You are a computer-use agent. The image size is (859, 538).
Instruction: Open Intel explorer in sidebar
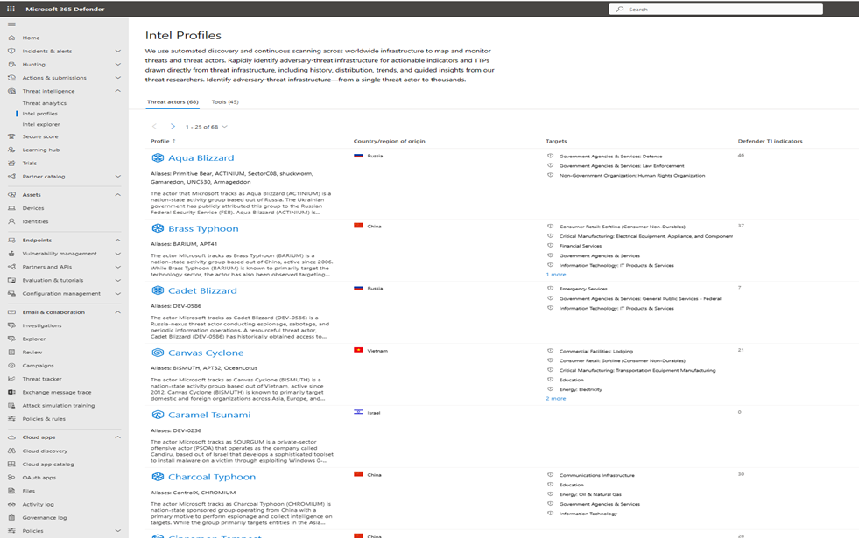pos(41,125)
